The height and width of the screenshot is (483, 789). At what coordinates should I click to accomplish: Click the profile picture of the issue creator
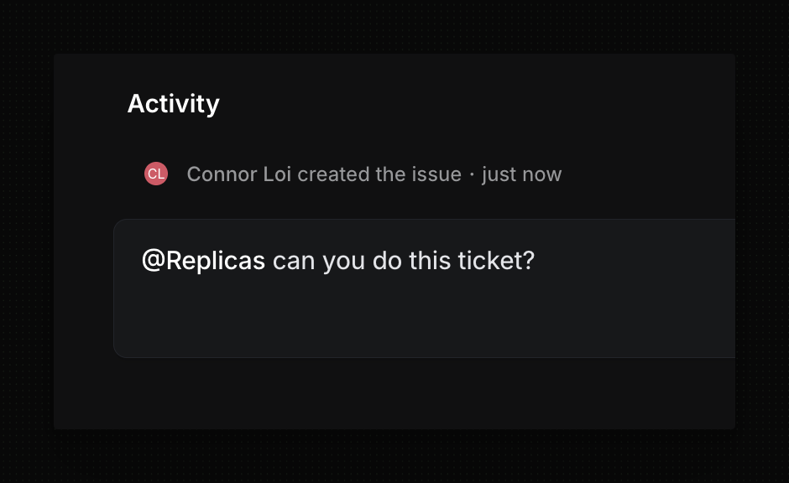point(156,174)
